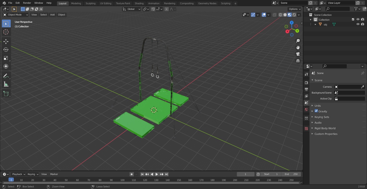Expand the Keying Sets panel
Image resolution: width=367 pixels, height=189 pixels.
point(322,117)
